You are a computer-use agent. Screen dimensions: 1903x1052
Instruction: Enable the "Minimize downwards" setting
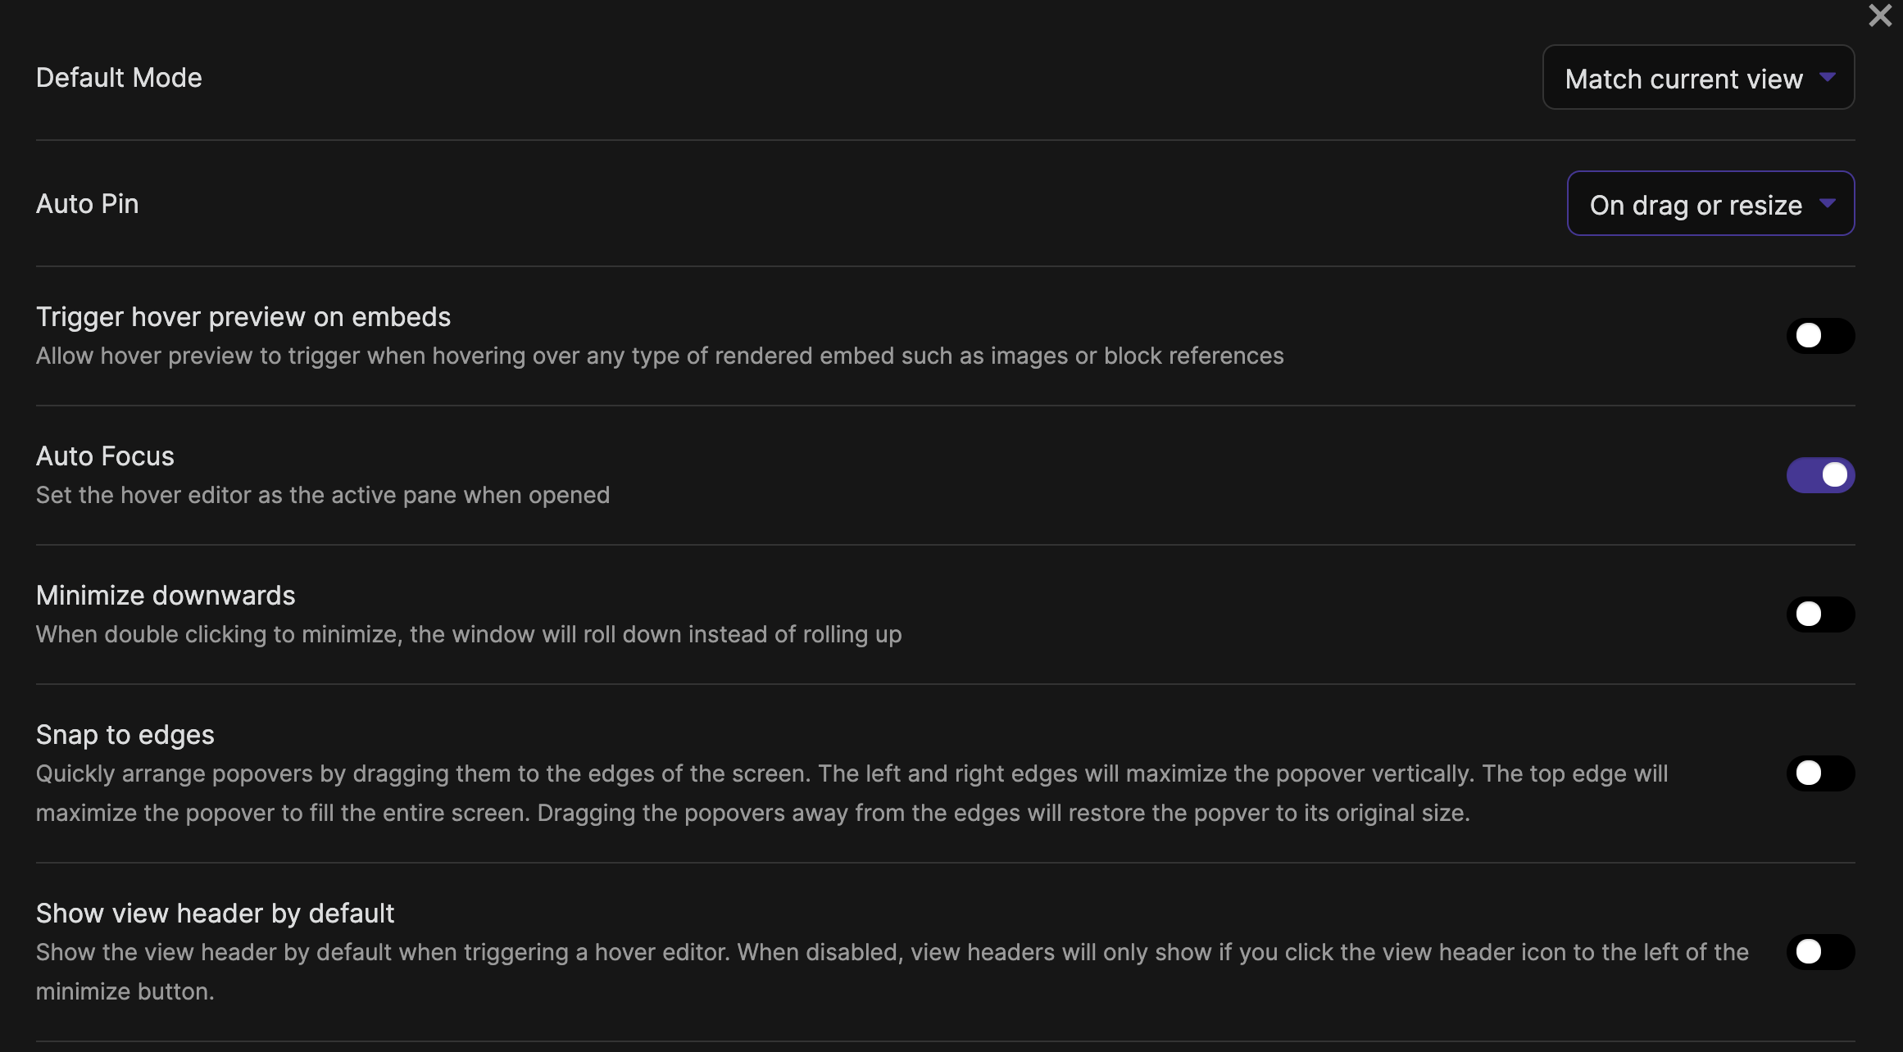click(1821, 614)
